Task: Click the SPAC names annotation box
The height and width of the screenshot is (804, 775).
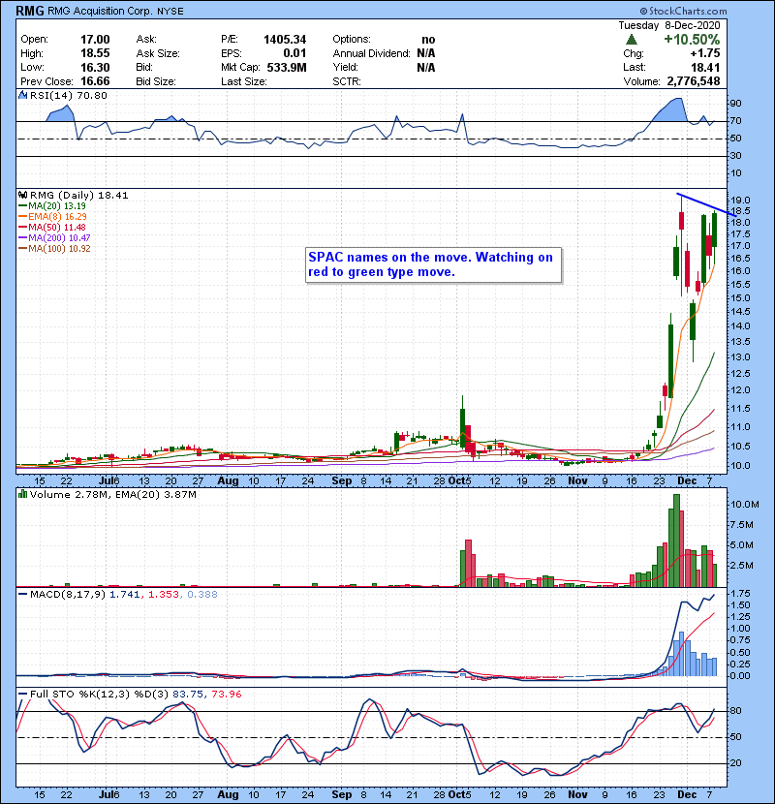Action: pos(433,264)
